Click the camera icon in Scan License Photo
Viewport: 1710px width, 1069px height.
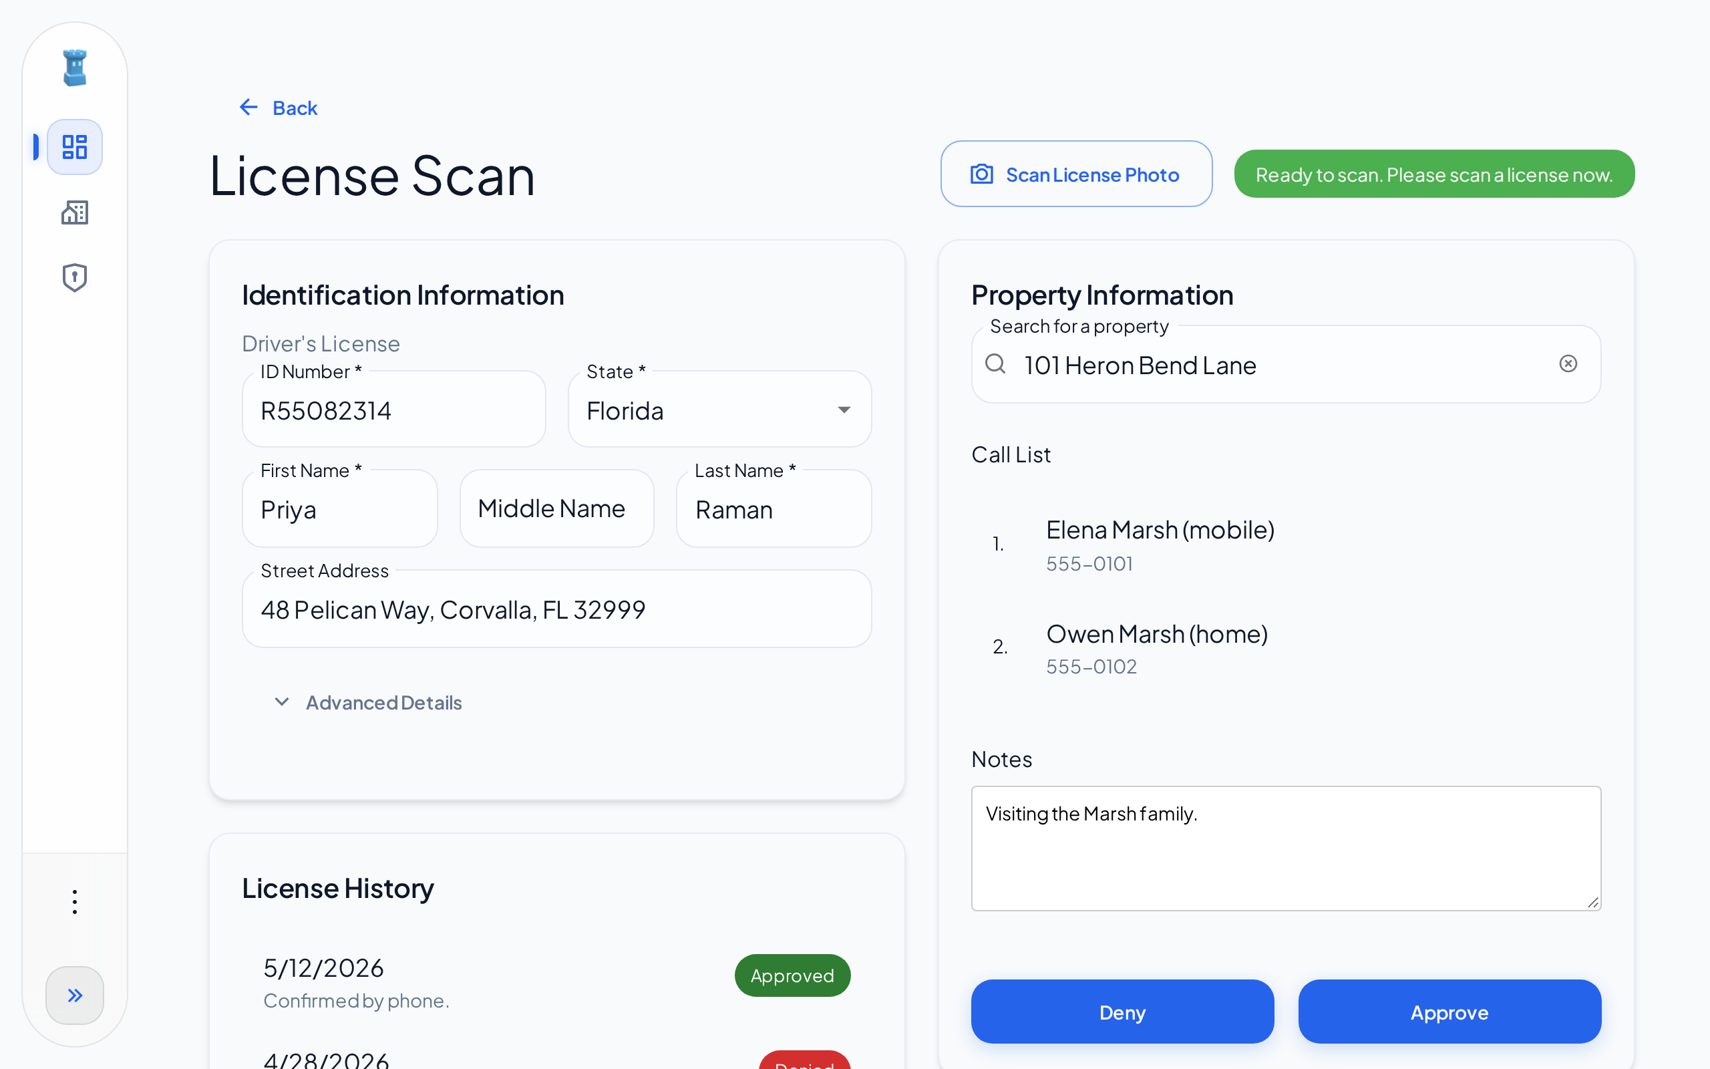pos(982,174)
